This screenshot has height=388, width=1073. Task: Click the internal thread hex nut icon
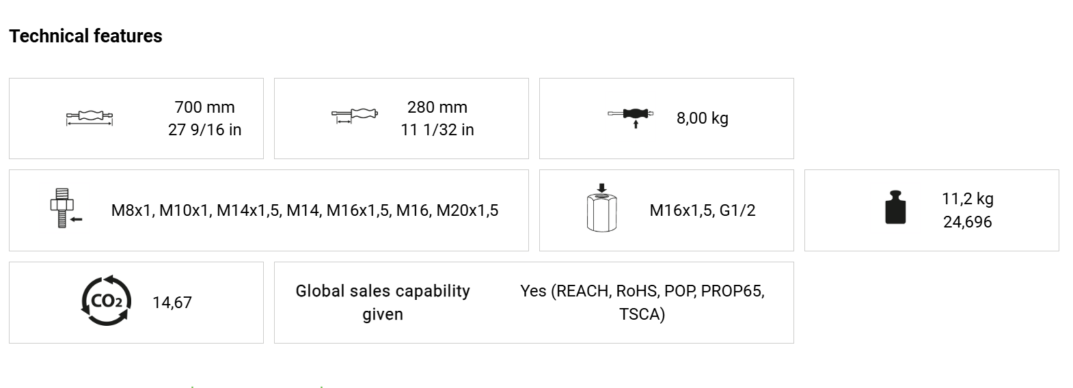click(x=601, y=208)
